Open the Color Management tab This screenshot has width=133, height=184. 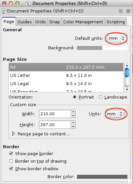pyautogui.click(x=83, y=22)
